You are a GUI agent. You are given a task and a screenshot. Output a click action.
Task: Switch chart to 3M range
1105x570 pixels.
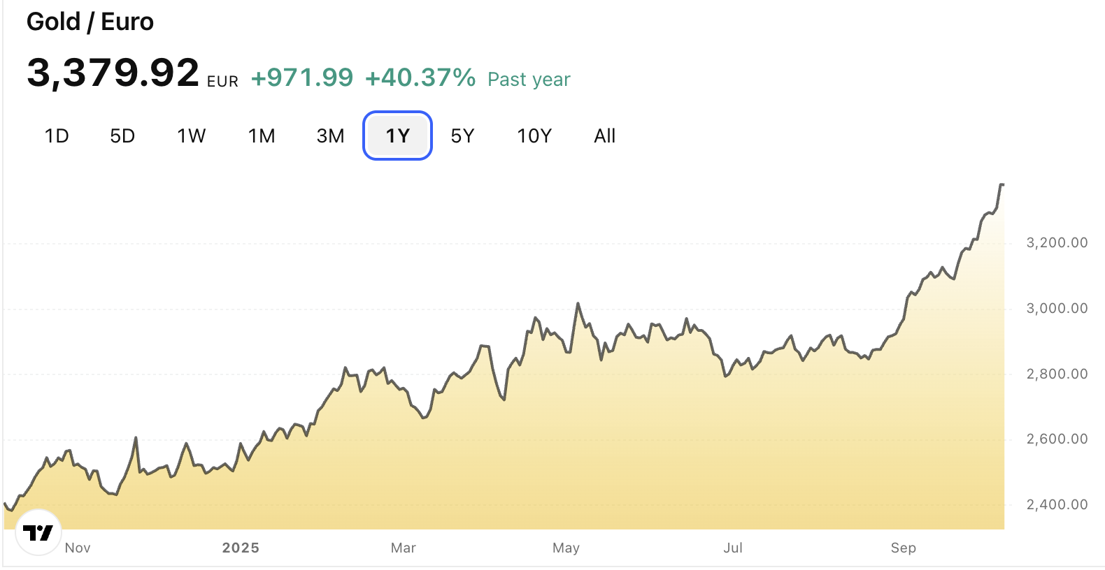pyautogui.click(x=330, y=136)
